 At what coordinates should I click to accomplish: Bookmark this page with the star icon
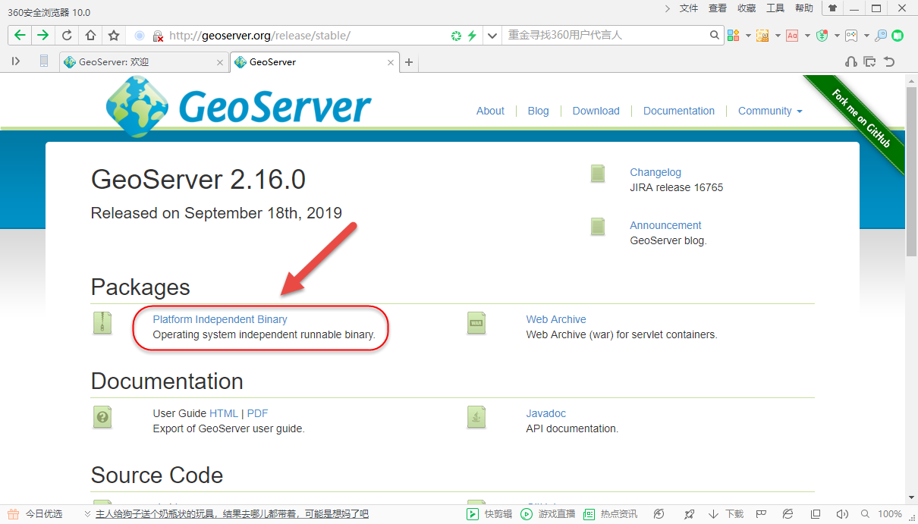(x=114, y=36)
